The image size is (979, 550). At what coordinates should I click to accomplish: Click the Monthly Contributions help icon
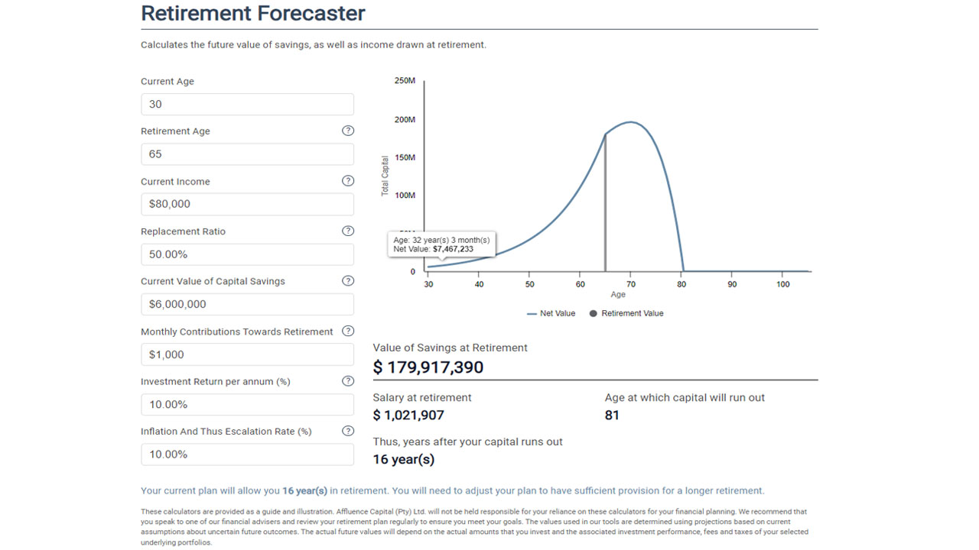pyautogui.click(x=348, y=331)
